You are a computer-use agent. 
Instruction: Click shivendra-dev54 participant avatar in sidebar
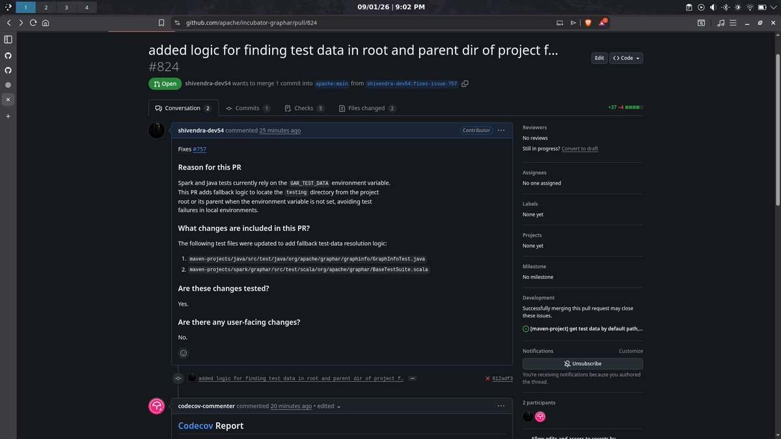point(528,417)
